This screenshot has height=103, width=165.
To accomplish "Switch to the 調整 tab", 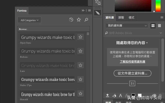I will coord(121,18).
